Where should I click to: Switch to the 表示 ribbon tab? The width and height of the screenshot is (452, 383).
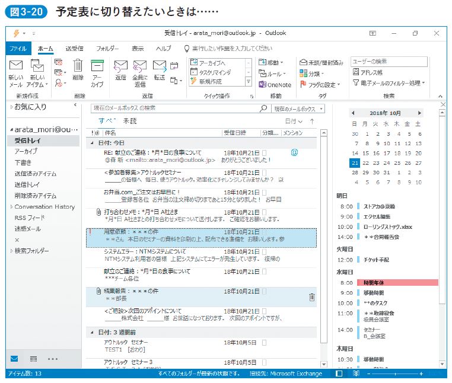click(138, 49)
